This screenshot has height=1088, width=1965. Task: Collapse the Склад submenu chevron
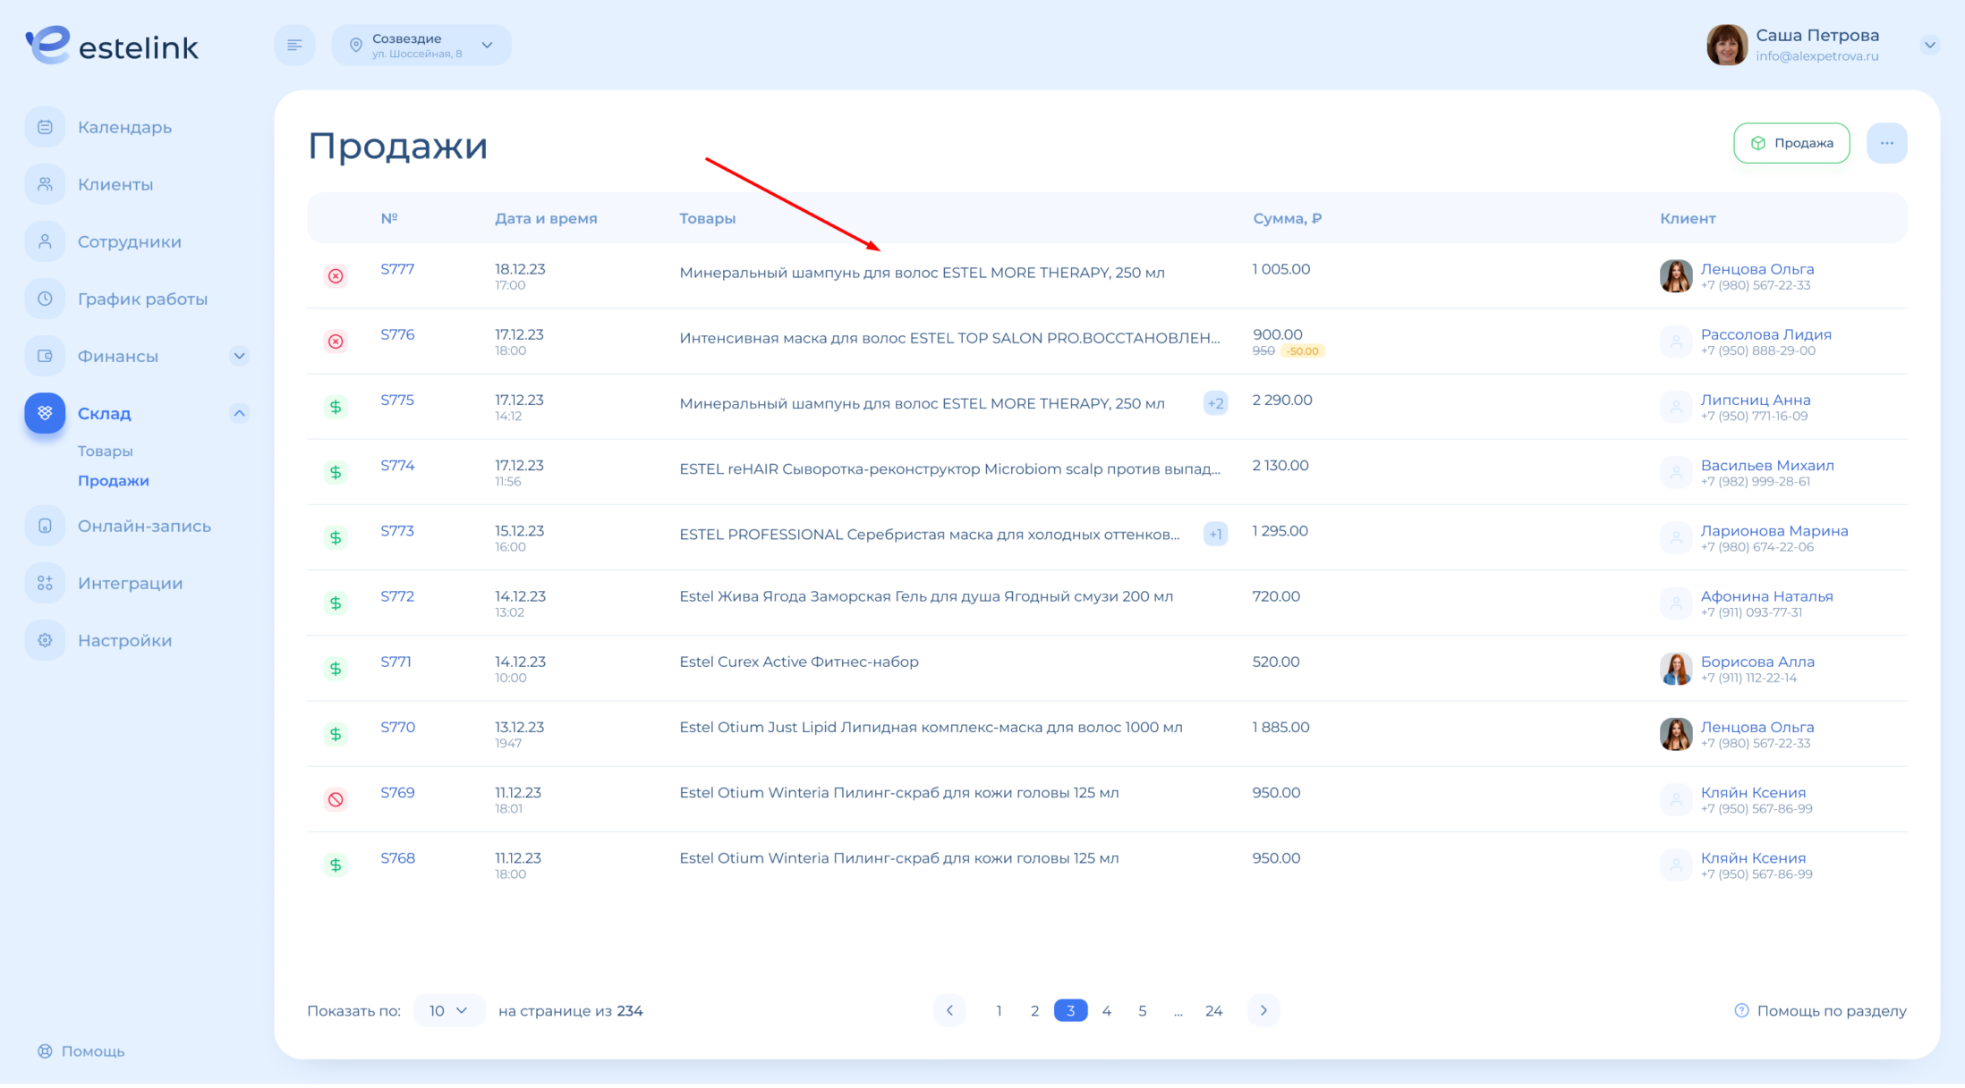tap(239, 413)
